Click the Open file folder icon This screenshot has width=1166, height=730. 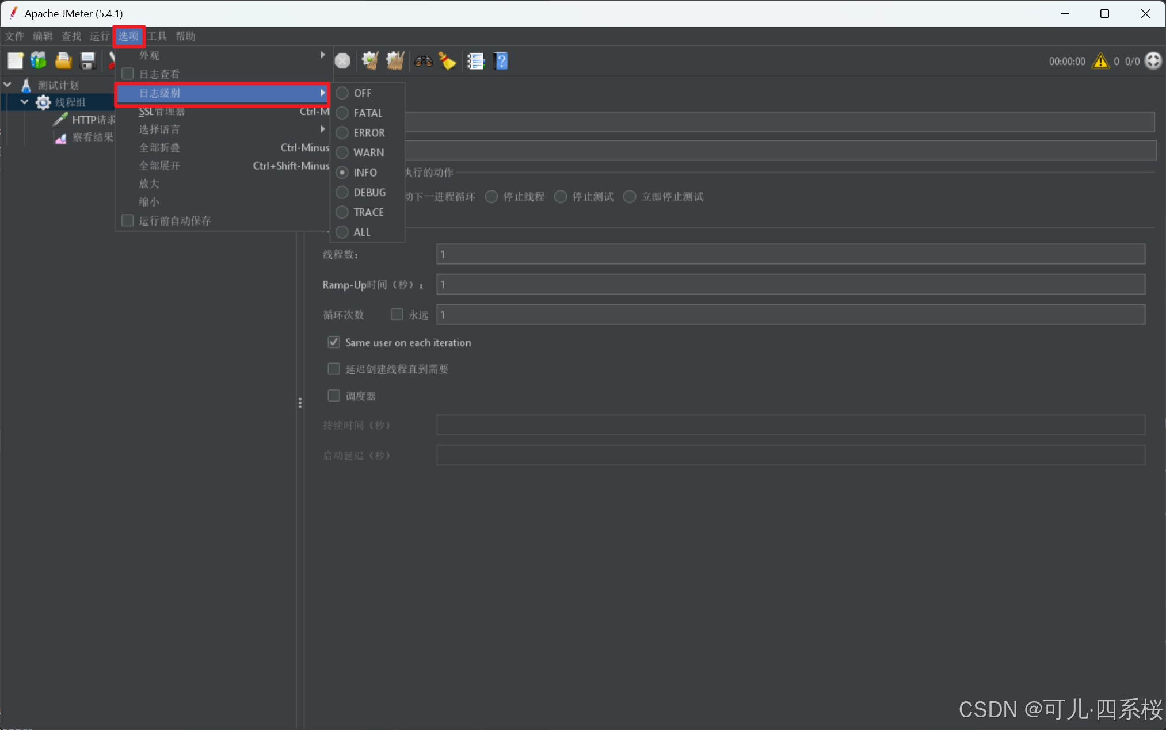(x=63, y=60)
